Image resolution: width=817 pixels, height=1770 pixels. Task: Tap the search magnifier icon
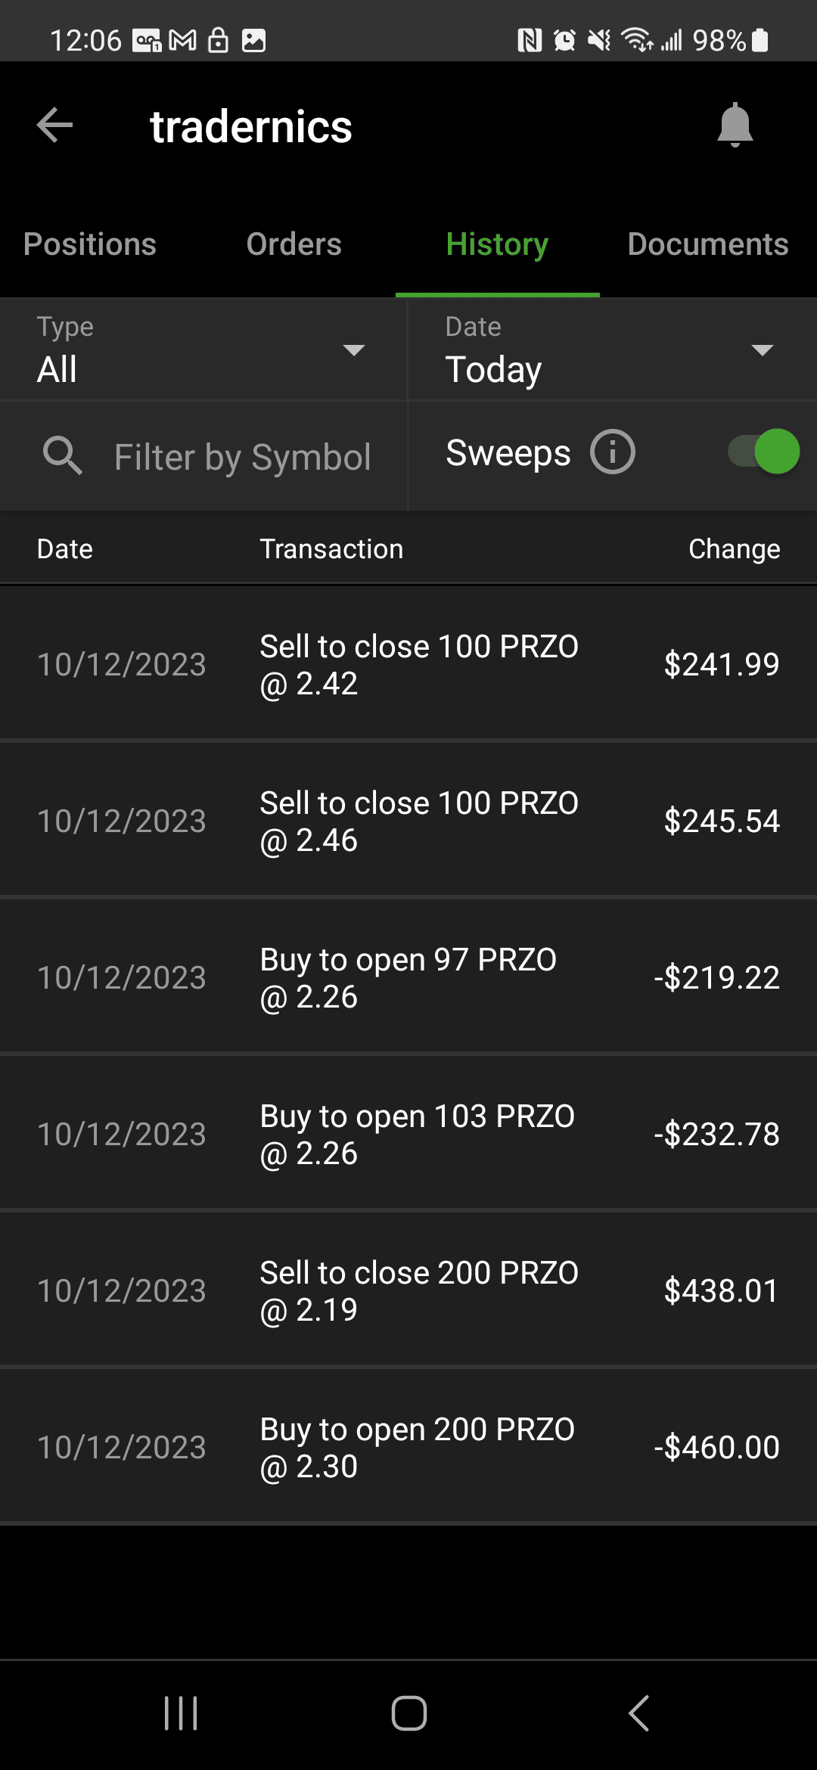(62, 455)
